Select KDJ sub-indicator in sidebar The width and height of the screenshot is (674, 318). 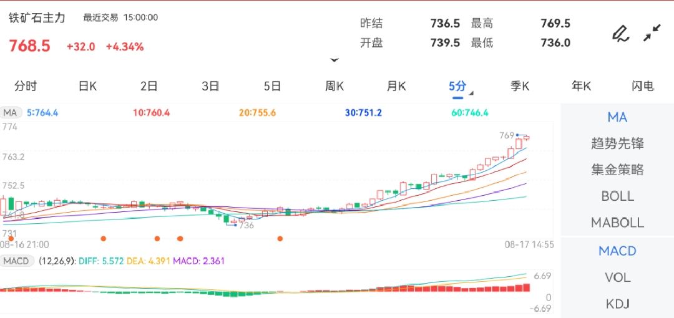[617, 304]
